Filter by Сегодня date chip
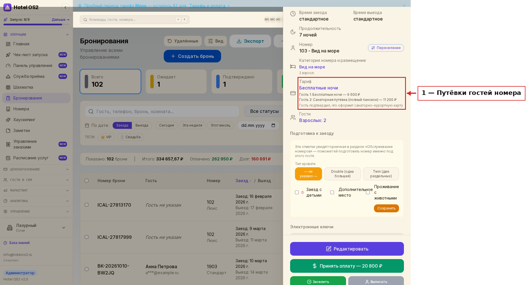Viewport: 532px width, 285px height. [167, 125]
